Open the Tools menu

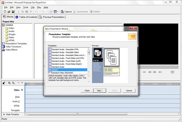click(x=26, y=7)
